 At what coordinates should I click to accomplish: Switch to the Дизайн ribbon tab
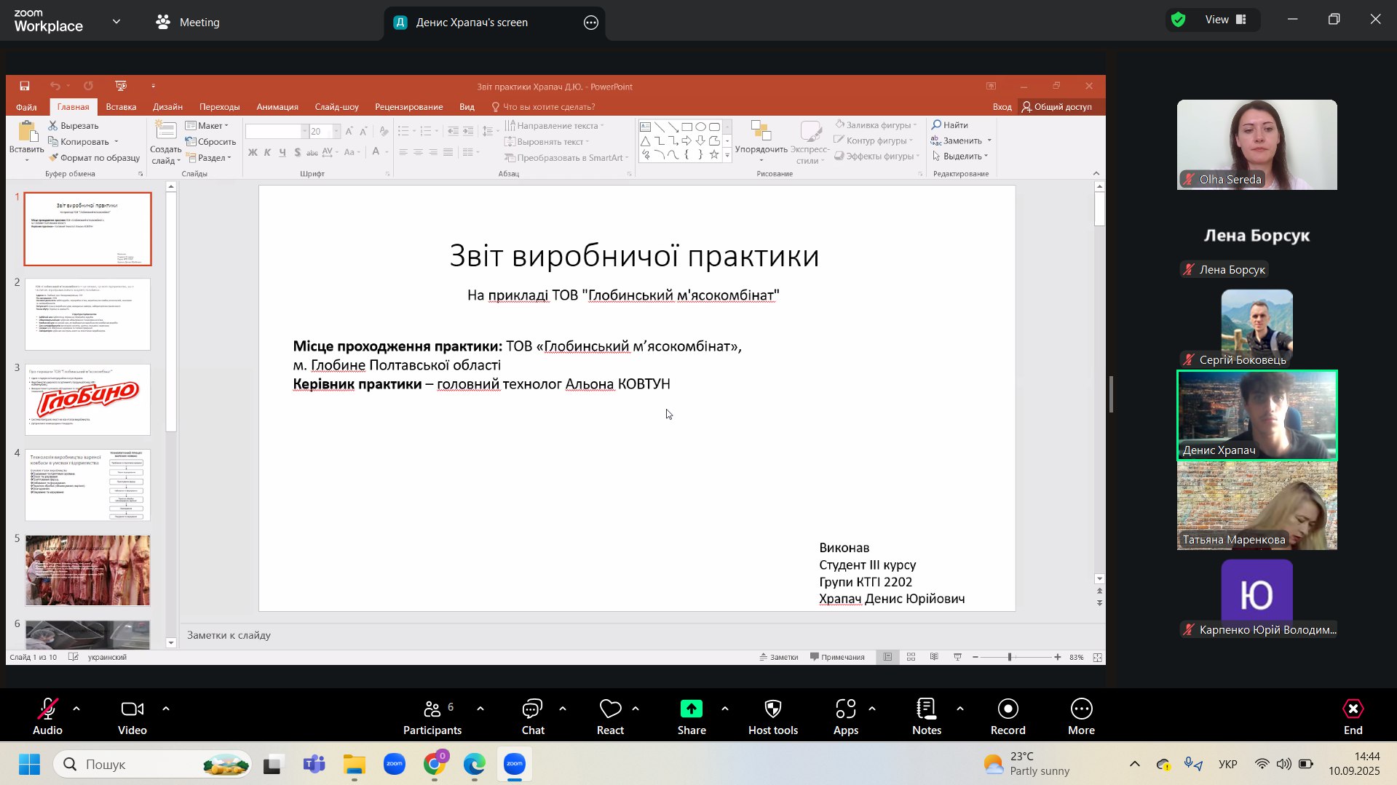point(167,107)
